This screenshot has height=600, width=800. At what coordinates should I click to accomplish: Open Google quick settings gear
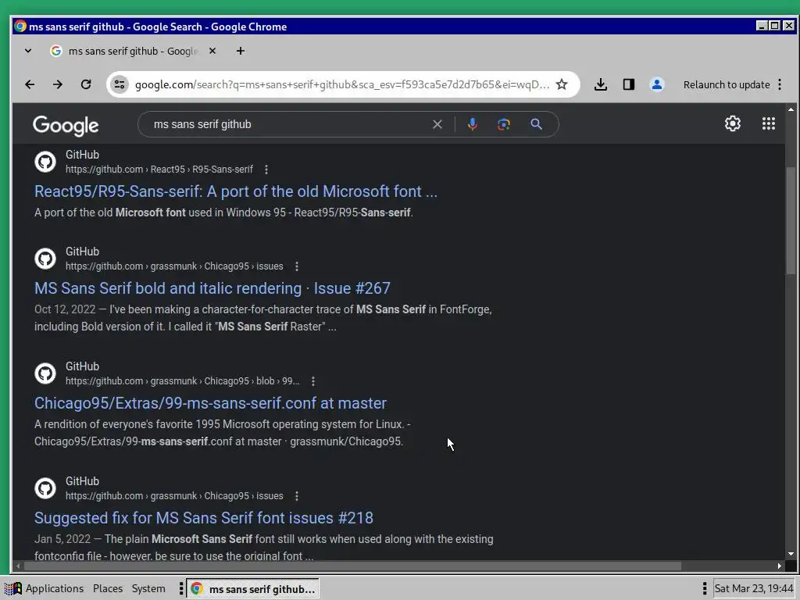[733, 123]
